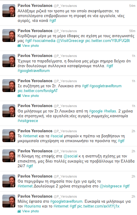Click photo icon under the fsroIgAT tweet
The image size is (137, 215).
19,96
